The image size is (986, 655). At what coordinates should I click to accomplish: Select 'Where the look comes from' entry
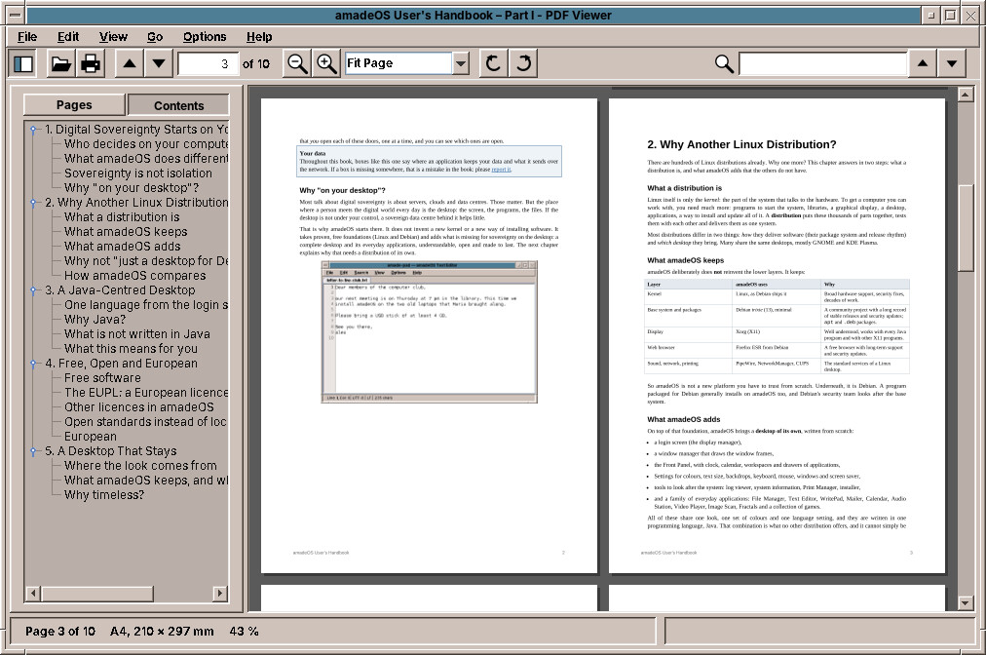[x=140, y=466]
